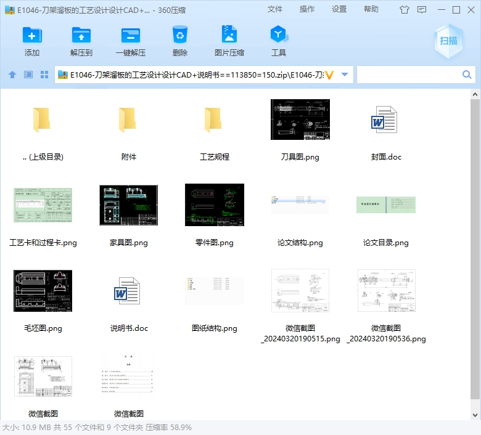Close the 360压缩 window
Screen dimensions: 481x435
pyautogui.click(x=471, y=10)
